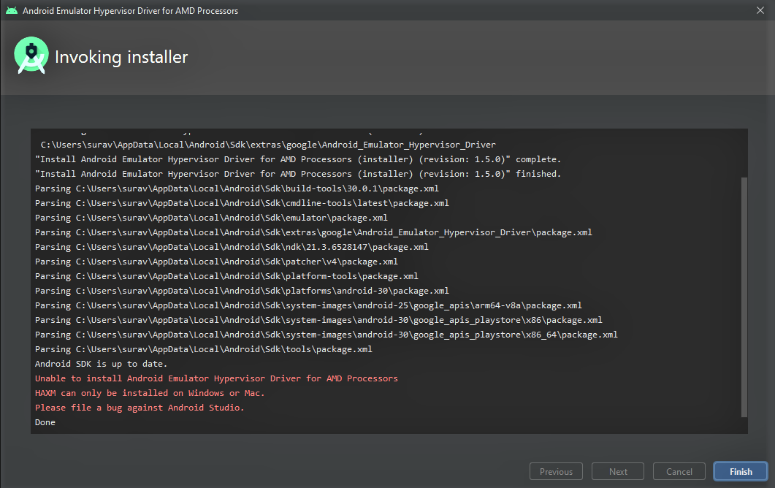The height and width of the screenshot is (488, 775).
Task: Click the red 'Unable to install Android Emulator Hypervisor Driver' line
Action: [216, 378]
